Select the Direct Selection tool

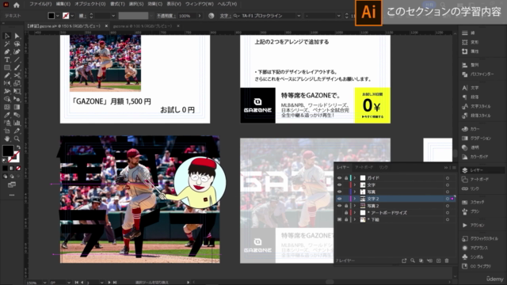click(x=17, y=36)
